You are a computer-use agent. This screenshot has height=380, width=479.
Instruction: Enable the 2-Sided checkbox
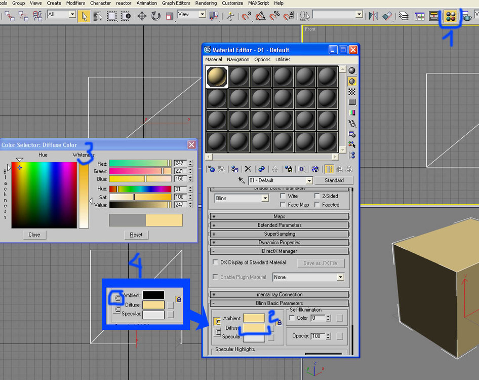click(317, 196)
